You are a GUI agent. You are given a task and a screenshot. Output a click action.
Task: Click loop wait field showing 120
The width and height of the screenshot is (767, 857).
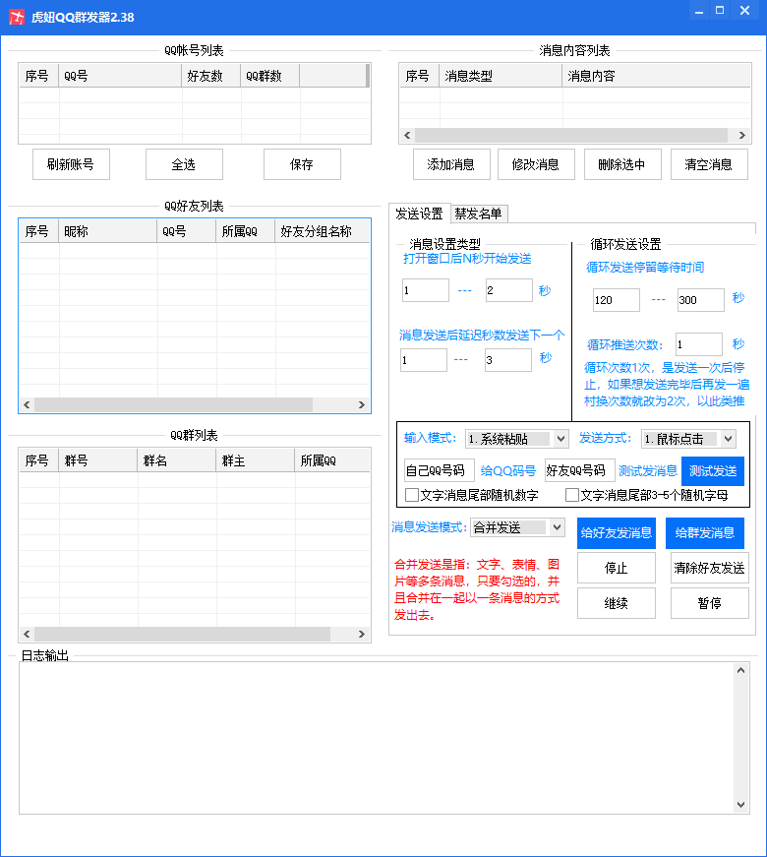617,300
